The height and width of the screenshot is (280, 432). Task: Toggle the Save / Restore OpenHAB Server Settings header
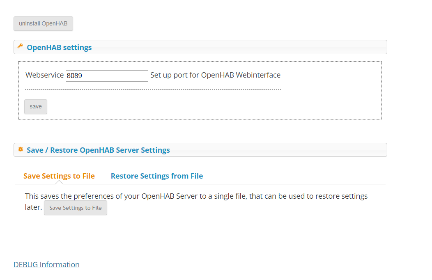(x=200, y=150)
